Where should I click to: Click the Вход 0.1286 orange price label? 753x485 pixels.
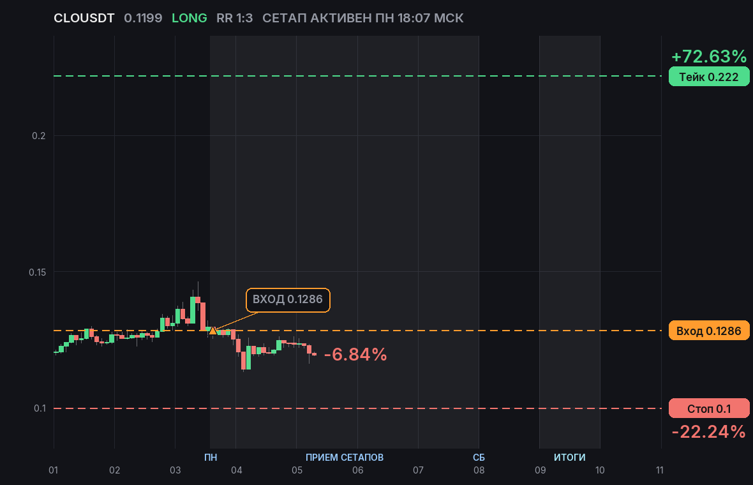coord(709,331)
